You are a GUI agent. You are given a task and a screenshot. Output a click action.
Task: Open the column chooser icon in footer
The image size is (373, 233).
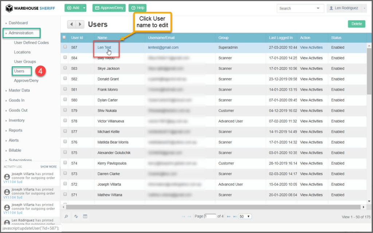tap(85, 217)
